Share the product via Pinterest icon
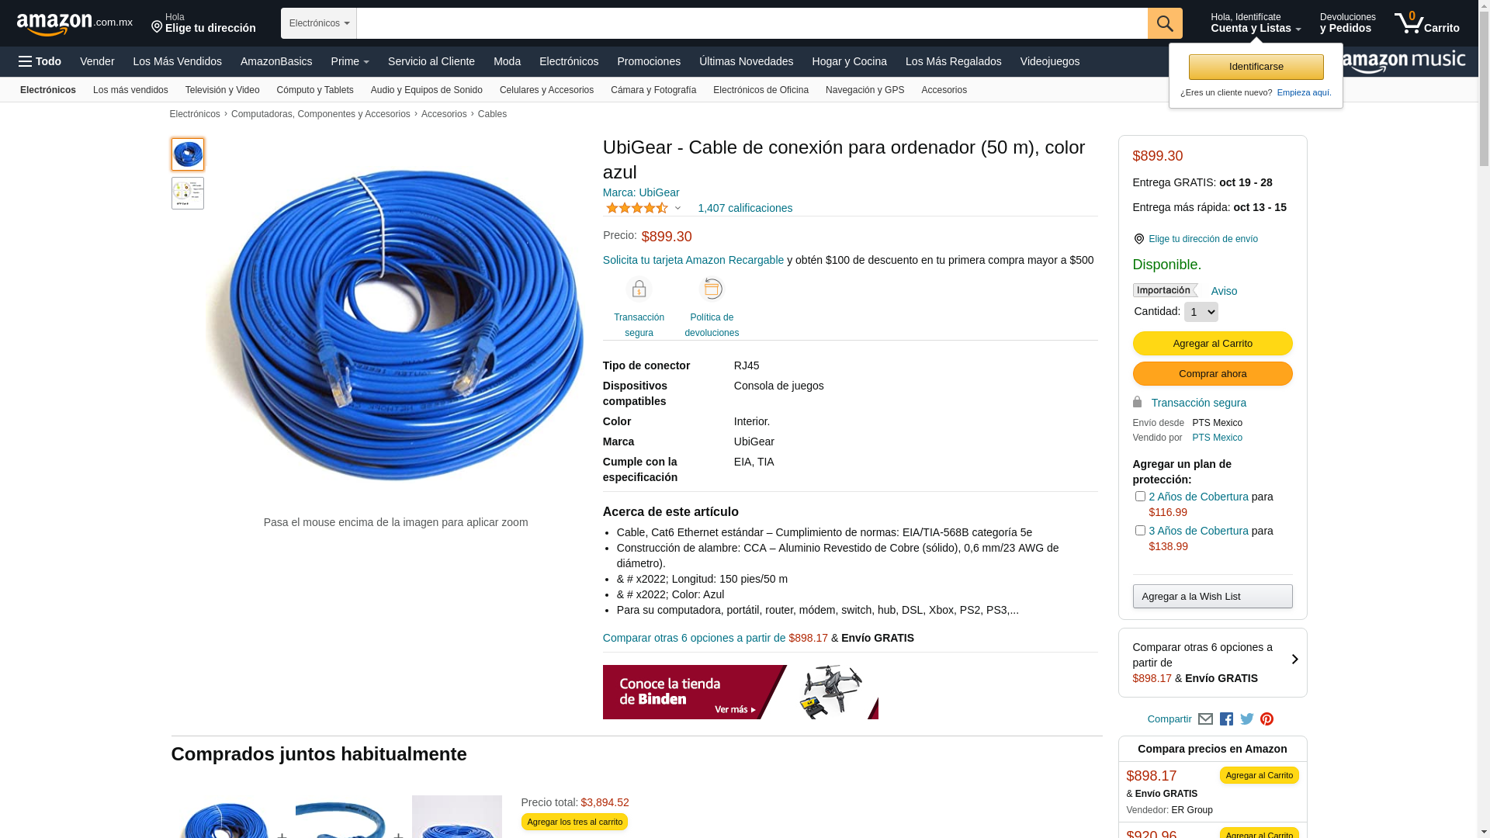This screenshot has width=1490, height=838. click(1267, 719)
